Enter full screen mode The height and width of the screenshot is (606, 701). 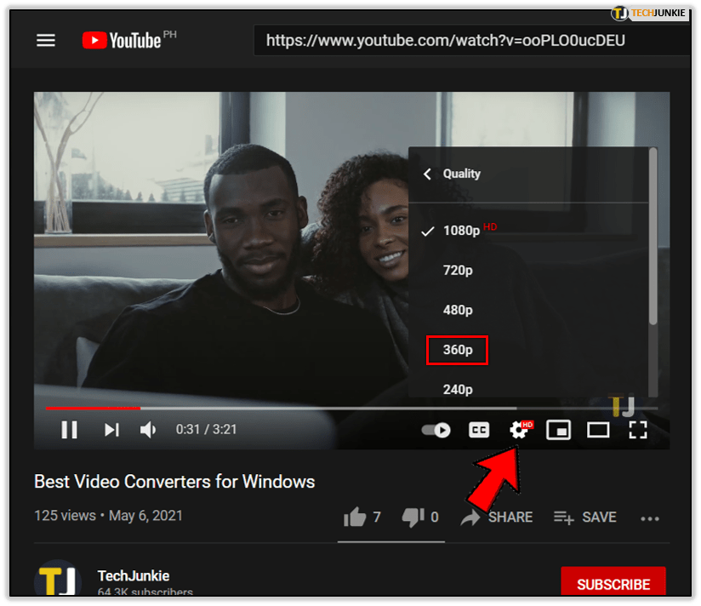637,430
